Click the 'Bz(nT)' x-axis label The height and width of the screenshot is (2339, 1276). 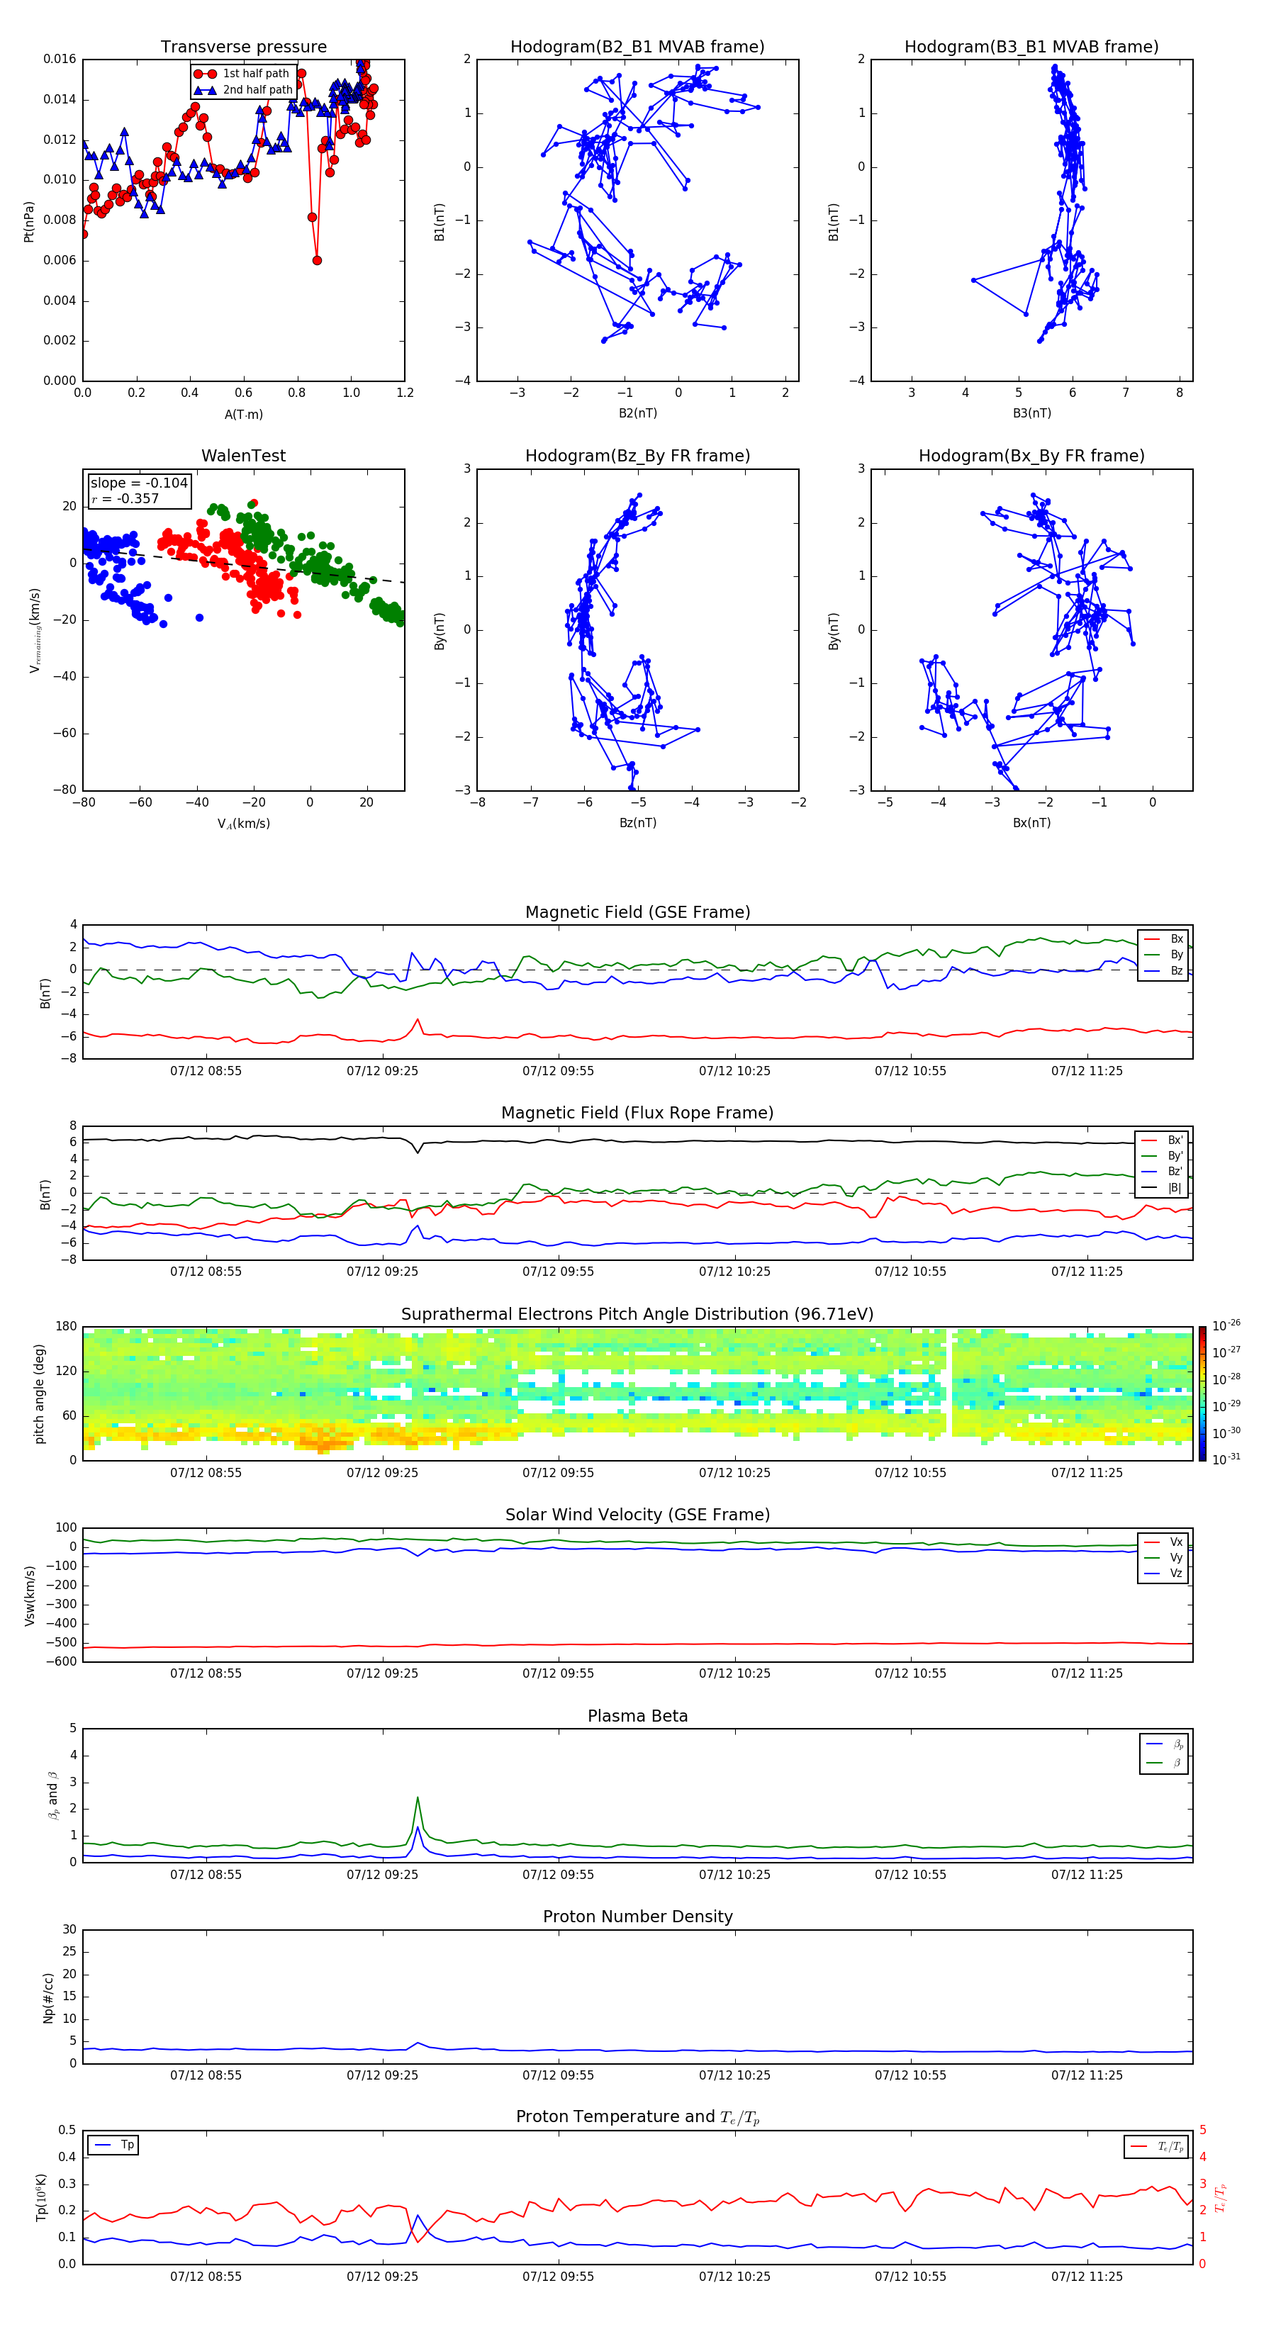pos(637,823)
